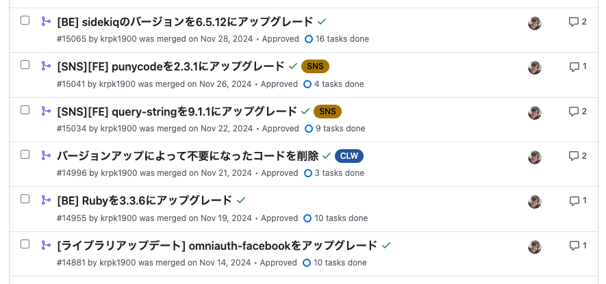The height and width of the screenshot is (284, 606).
Task: Click author krpk1900 on PR #15065
Action: coord(118,39)
